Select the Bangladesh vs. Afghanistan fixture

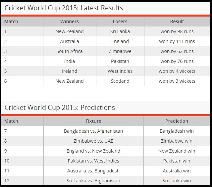coord(93,131)
